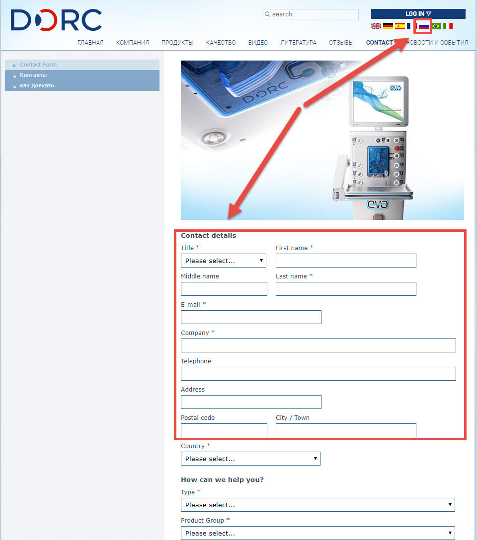Switch language via the UK flag
The width and height of the screenshot is (477, 540).
[x=376, y=26]
